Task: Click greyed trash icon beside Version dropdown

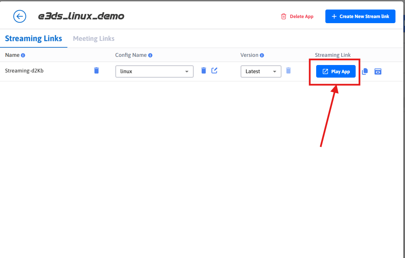Action: pos(288,71)
